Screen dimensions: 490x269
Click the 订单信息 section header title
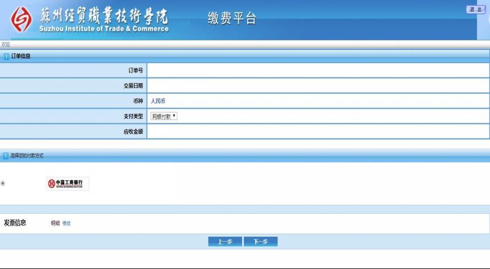(x=21, y=56)
